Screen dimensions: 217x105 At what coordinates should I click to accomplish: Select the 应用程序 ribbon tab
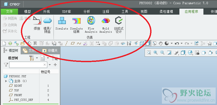click(191, 11)
